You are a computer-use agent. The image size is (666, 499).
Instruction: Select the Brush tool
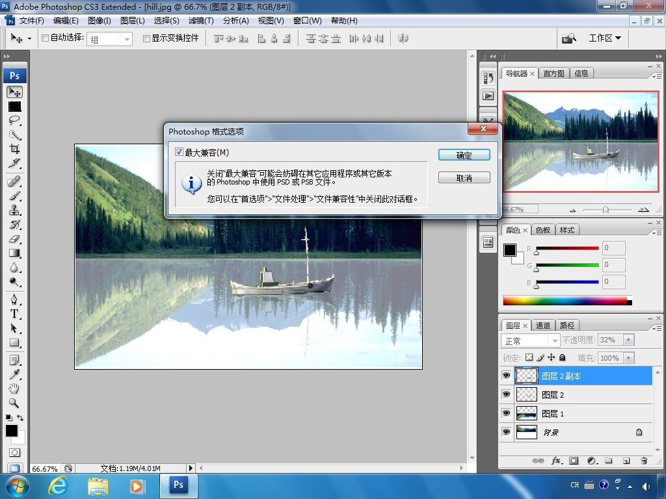15,196
